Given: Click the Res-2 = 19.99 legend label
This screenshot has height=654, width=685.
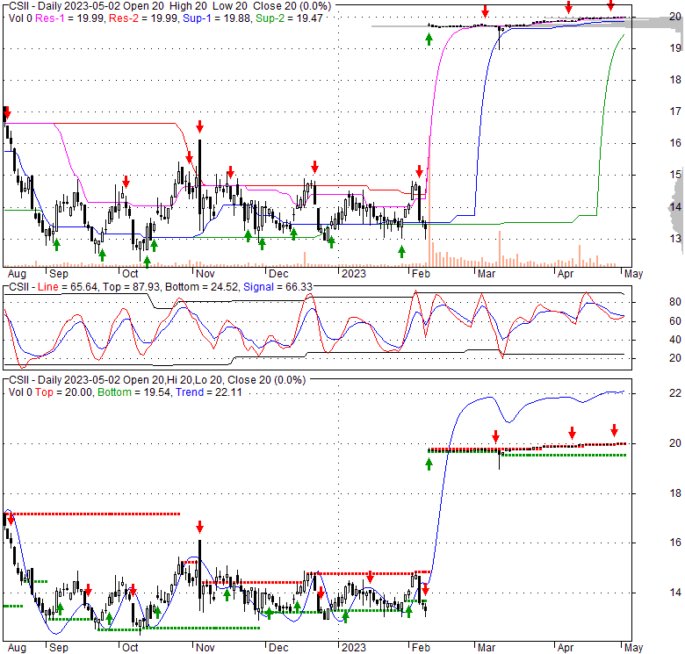Looking at the screenshot, I should (144, 18).
